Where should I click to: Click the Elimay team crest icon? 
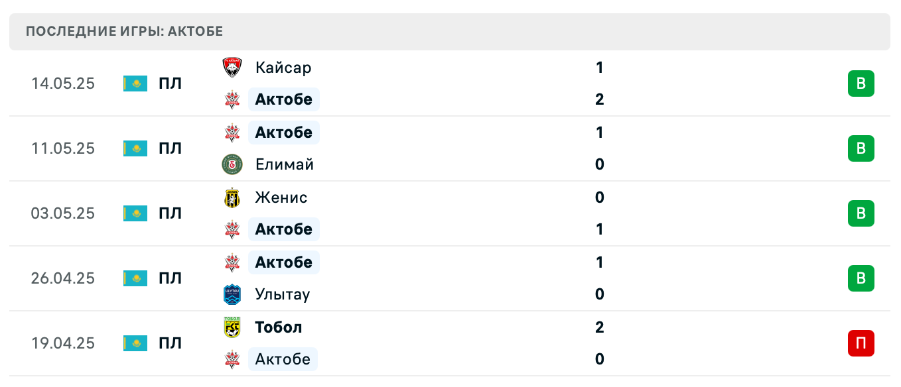(232, 164)
